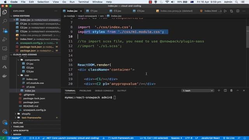The width and height of the screenshot is (249, 140).
Task: Open the Selection menu
Action: pyautogui.click(x=43, y=2)
